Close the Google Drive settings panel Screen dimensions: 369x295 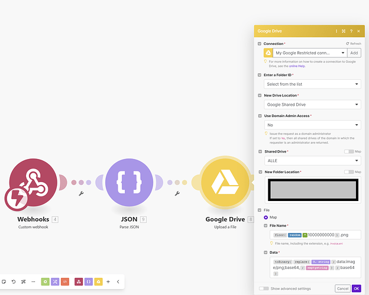358,31
